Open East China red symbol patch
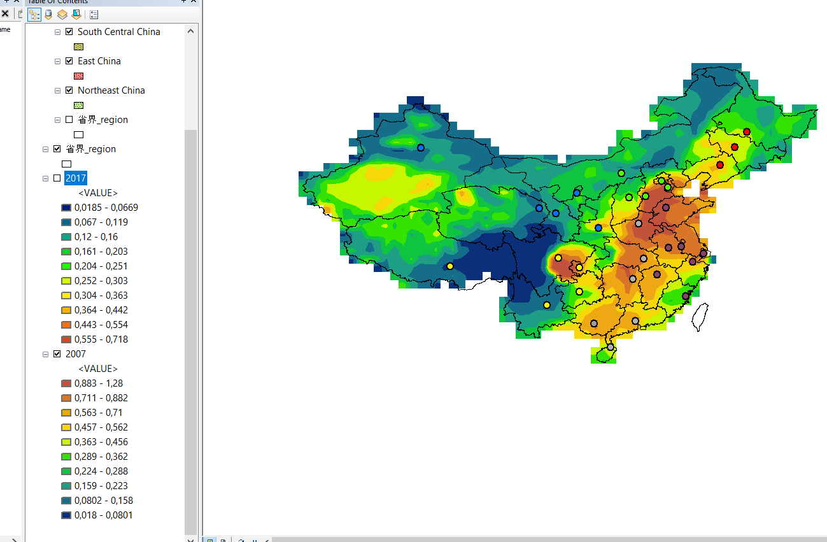This screenshot has width=827, height=542. pyautogui.click(x=79, y=76)
